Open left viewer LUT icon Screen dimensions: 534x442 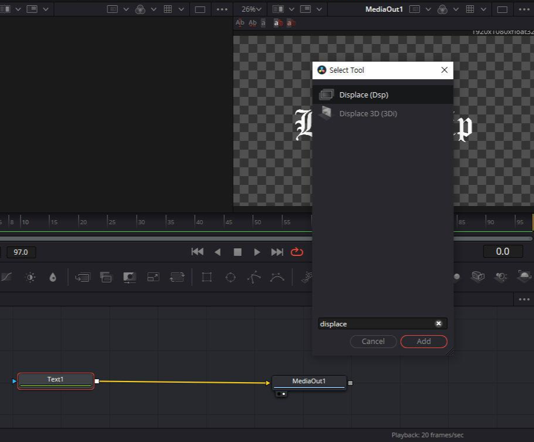[112, 9]
